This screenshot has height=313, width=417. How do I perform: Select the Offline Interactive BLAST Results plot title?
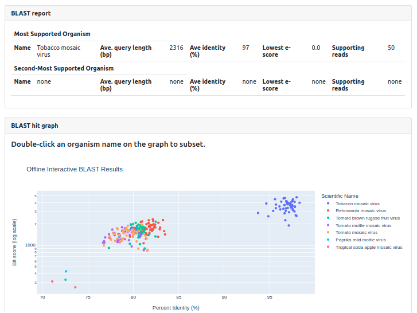(x=75, y=169)
